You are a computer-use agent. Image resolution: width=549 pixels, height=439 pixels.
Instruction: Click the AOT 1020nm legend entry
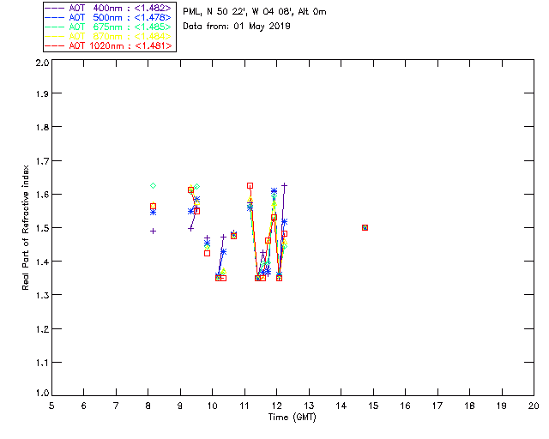click(x=109, y=45)
